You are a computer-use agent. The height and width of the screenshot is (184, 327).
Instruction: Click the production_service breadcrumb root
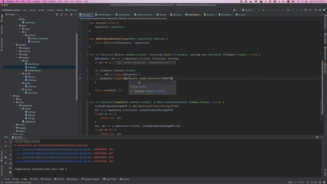tap(11, 10)
